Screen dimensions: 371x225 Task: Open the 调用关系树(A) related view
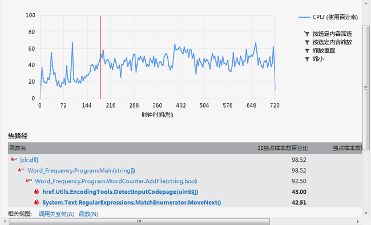57,214
